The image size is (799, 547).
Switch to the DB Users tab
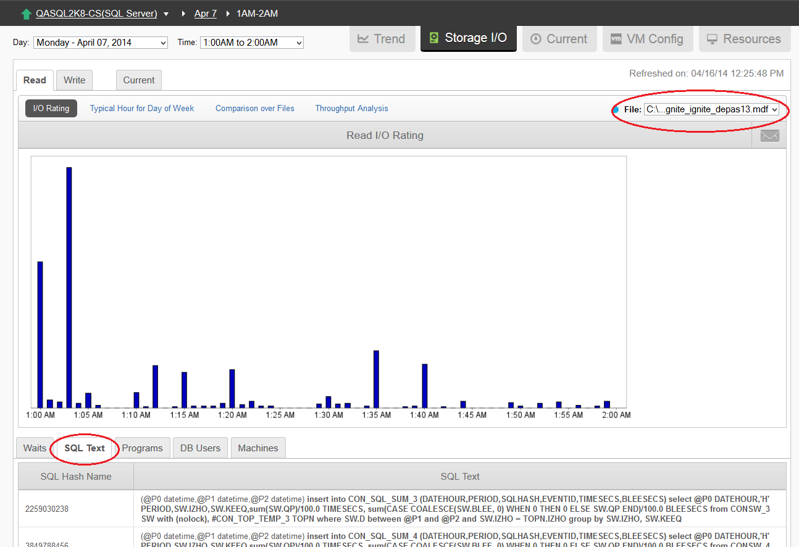click(x=200, y=448)
